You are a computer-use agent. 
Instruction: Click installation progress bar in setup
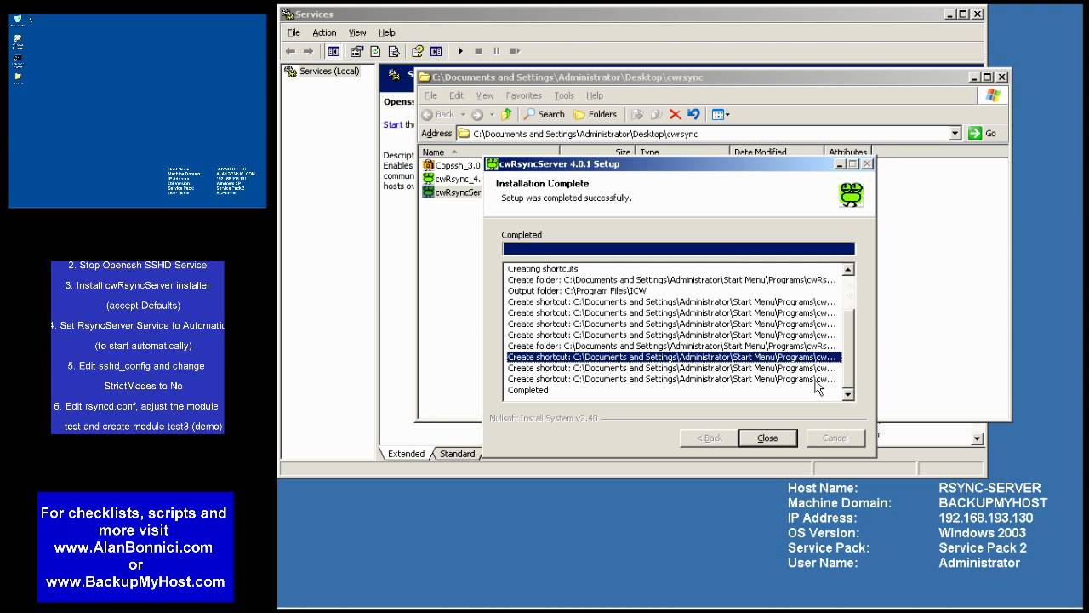pyautogui.click(x=678, y=249)
